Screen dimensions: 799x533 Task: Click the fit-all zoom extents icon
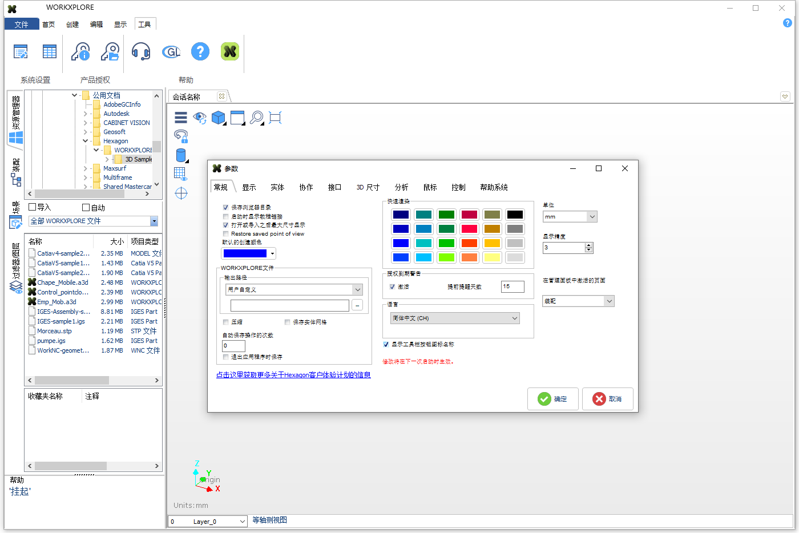click(x=275, y=118)
